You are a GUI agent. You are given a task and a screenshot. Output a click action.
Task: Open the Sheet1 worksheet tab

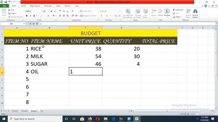click(x=15, y=111)
